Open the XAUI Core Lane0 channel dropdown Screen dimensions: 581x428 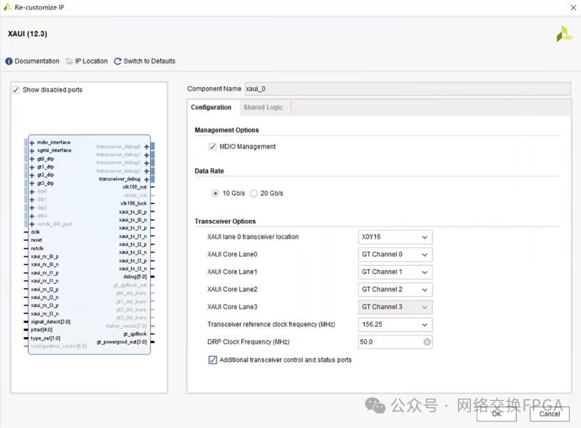395,255
